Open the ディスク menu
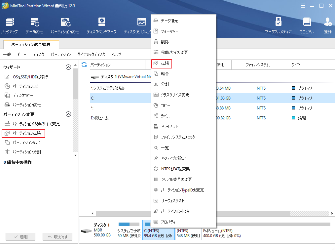 pos(38,54)
